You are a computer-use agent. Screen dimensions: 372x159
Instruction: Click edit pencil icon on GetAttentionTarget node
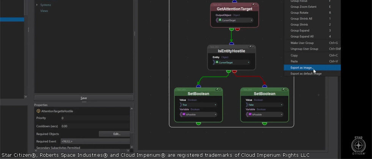coord(253,5)
